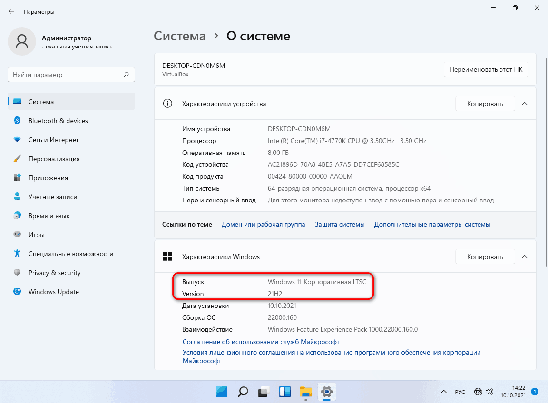The width and height of the screenshot is (548, 403).
Task: Collapse Характеристики устройства section
Action: point(525,104)
